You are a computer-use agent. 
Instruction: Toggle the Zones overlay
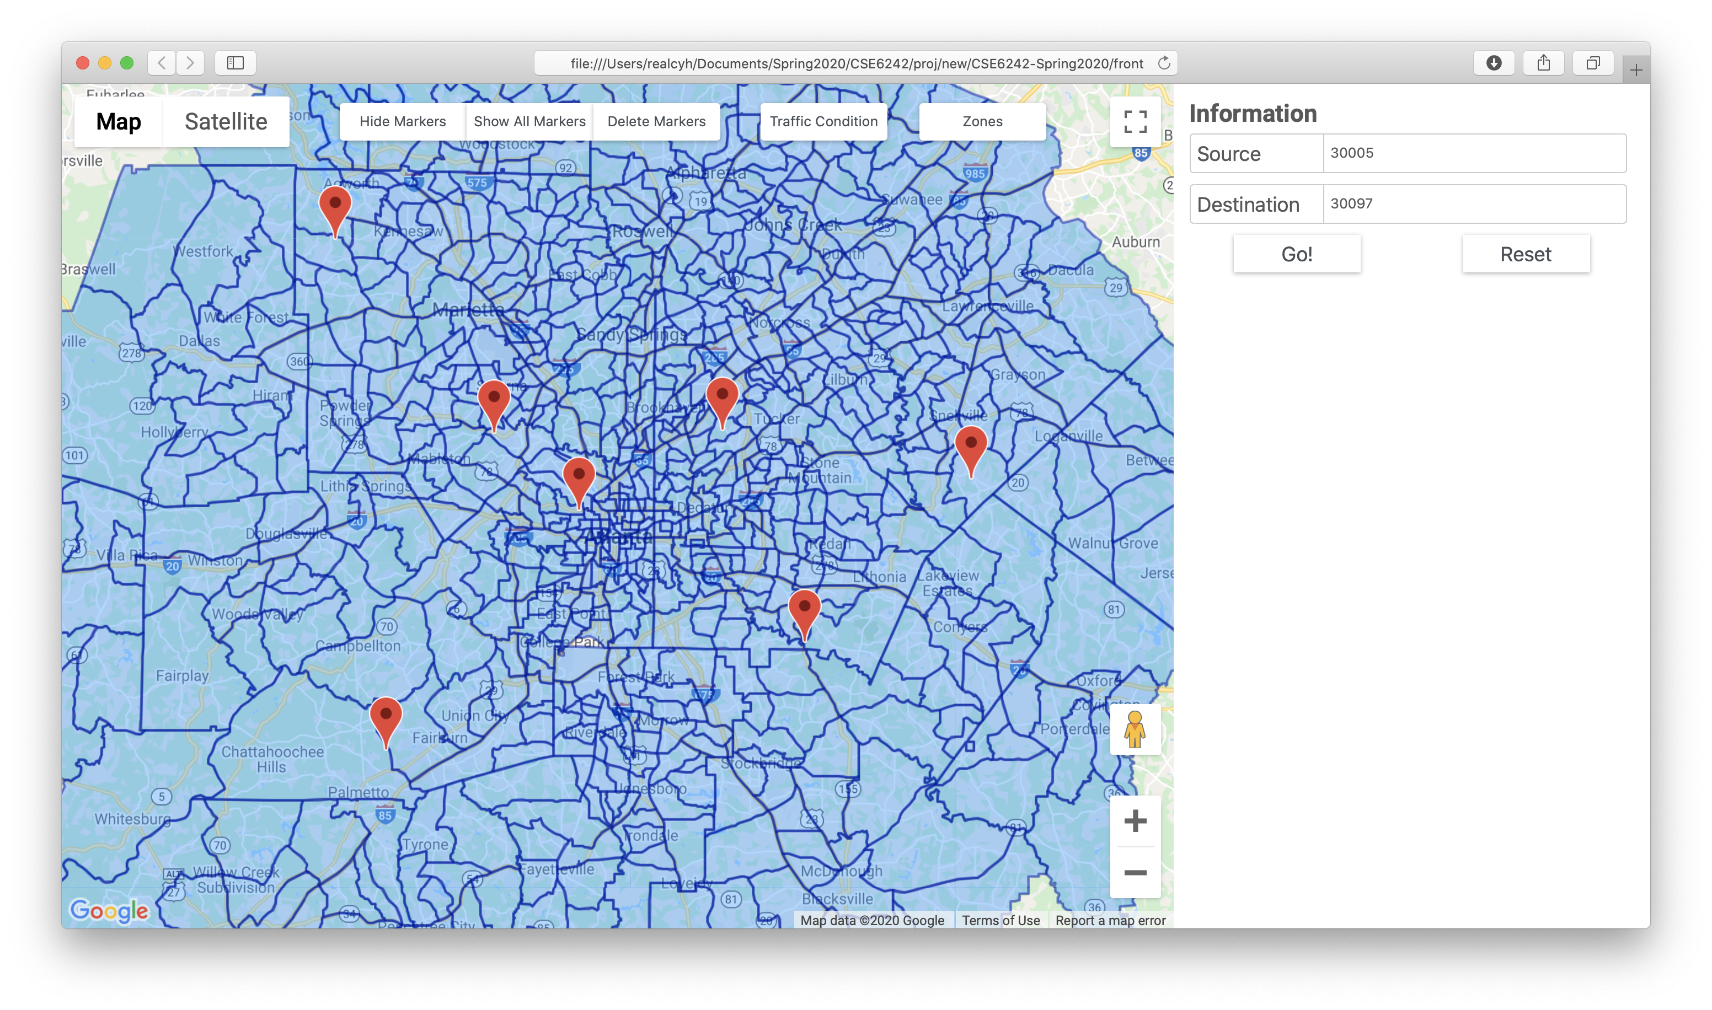(x=982, y=122)
